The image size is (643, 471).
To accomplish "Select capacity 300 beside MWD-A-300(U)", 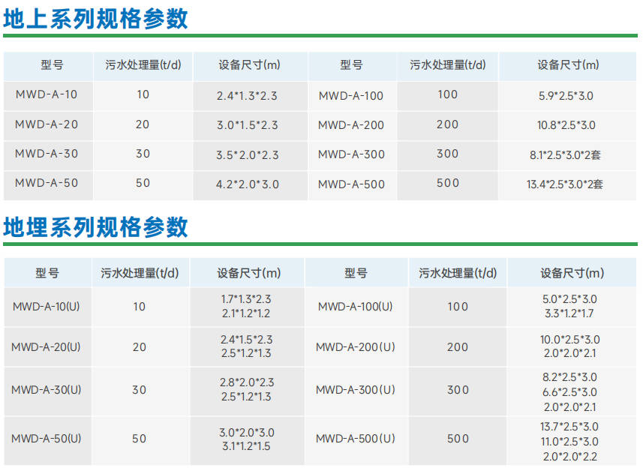I will 458,390.
